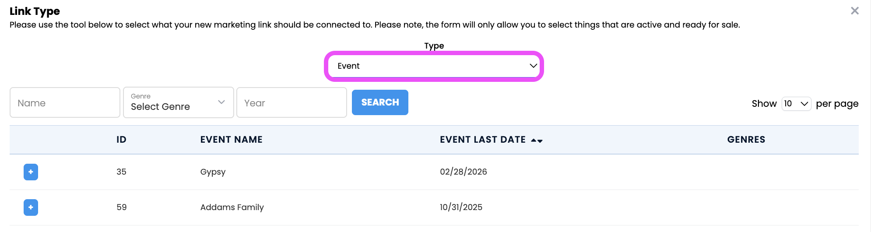
Task: Choose the Addams Family event name
Action: click(x=232, y=207)
